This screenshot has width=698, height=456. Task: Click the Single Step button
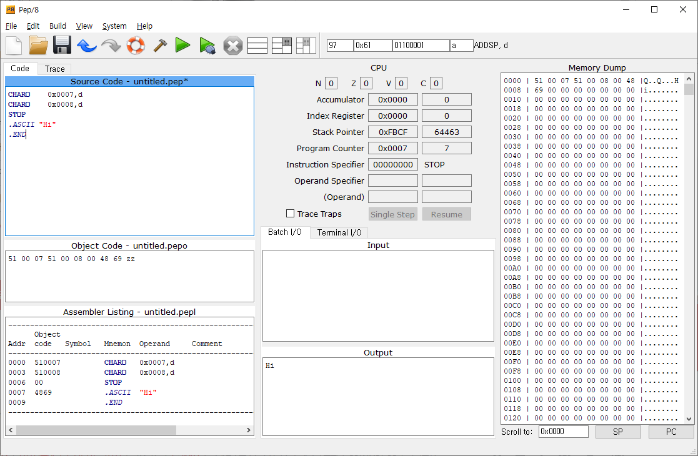(x=392, y=214)
